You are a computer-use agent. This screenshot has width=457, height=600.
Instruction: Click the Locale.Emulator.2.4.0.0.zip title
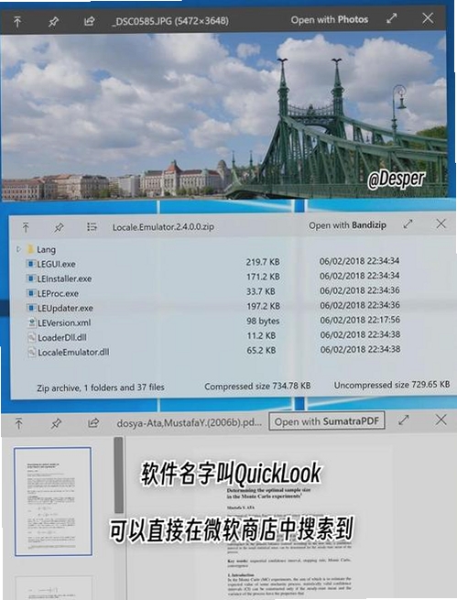pos(163,227)
